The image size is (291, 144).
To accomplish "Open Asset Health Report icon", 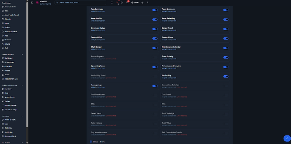I will [x=3, y=15].
